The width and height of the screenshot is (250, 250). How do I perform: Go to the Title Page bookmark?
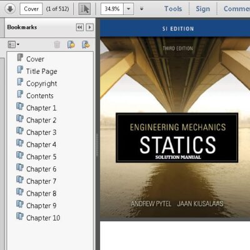point(42,71)
